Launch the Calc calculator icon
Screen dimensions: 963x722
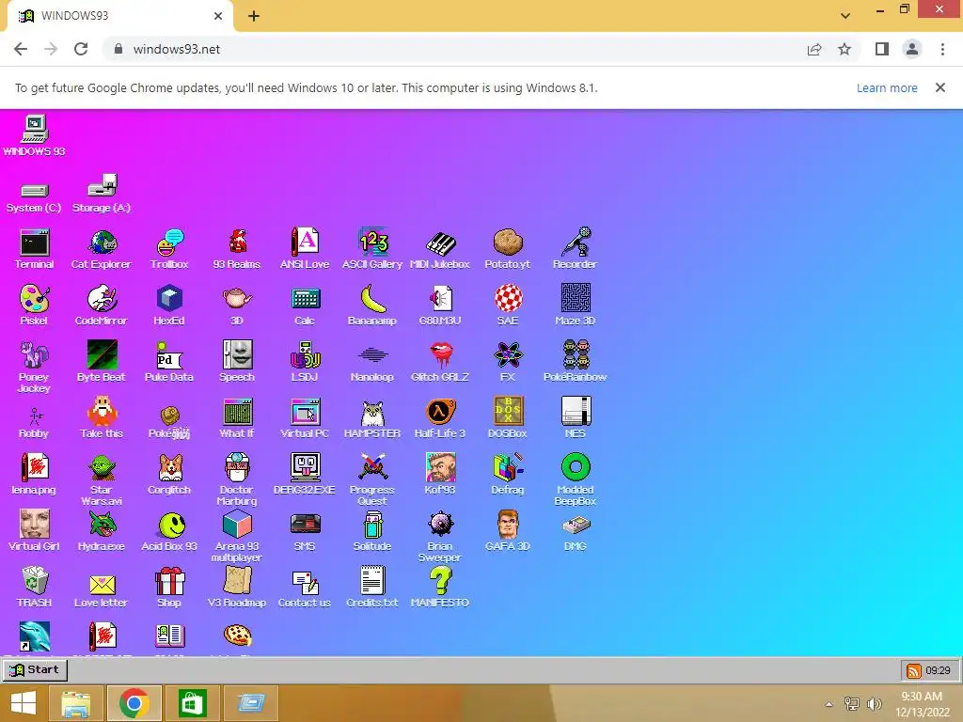click(305, 306)
